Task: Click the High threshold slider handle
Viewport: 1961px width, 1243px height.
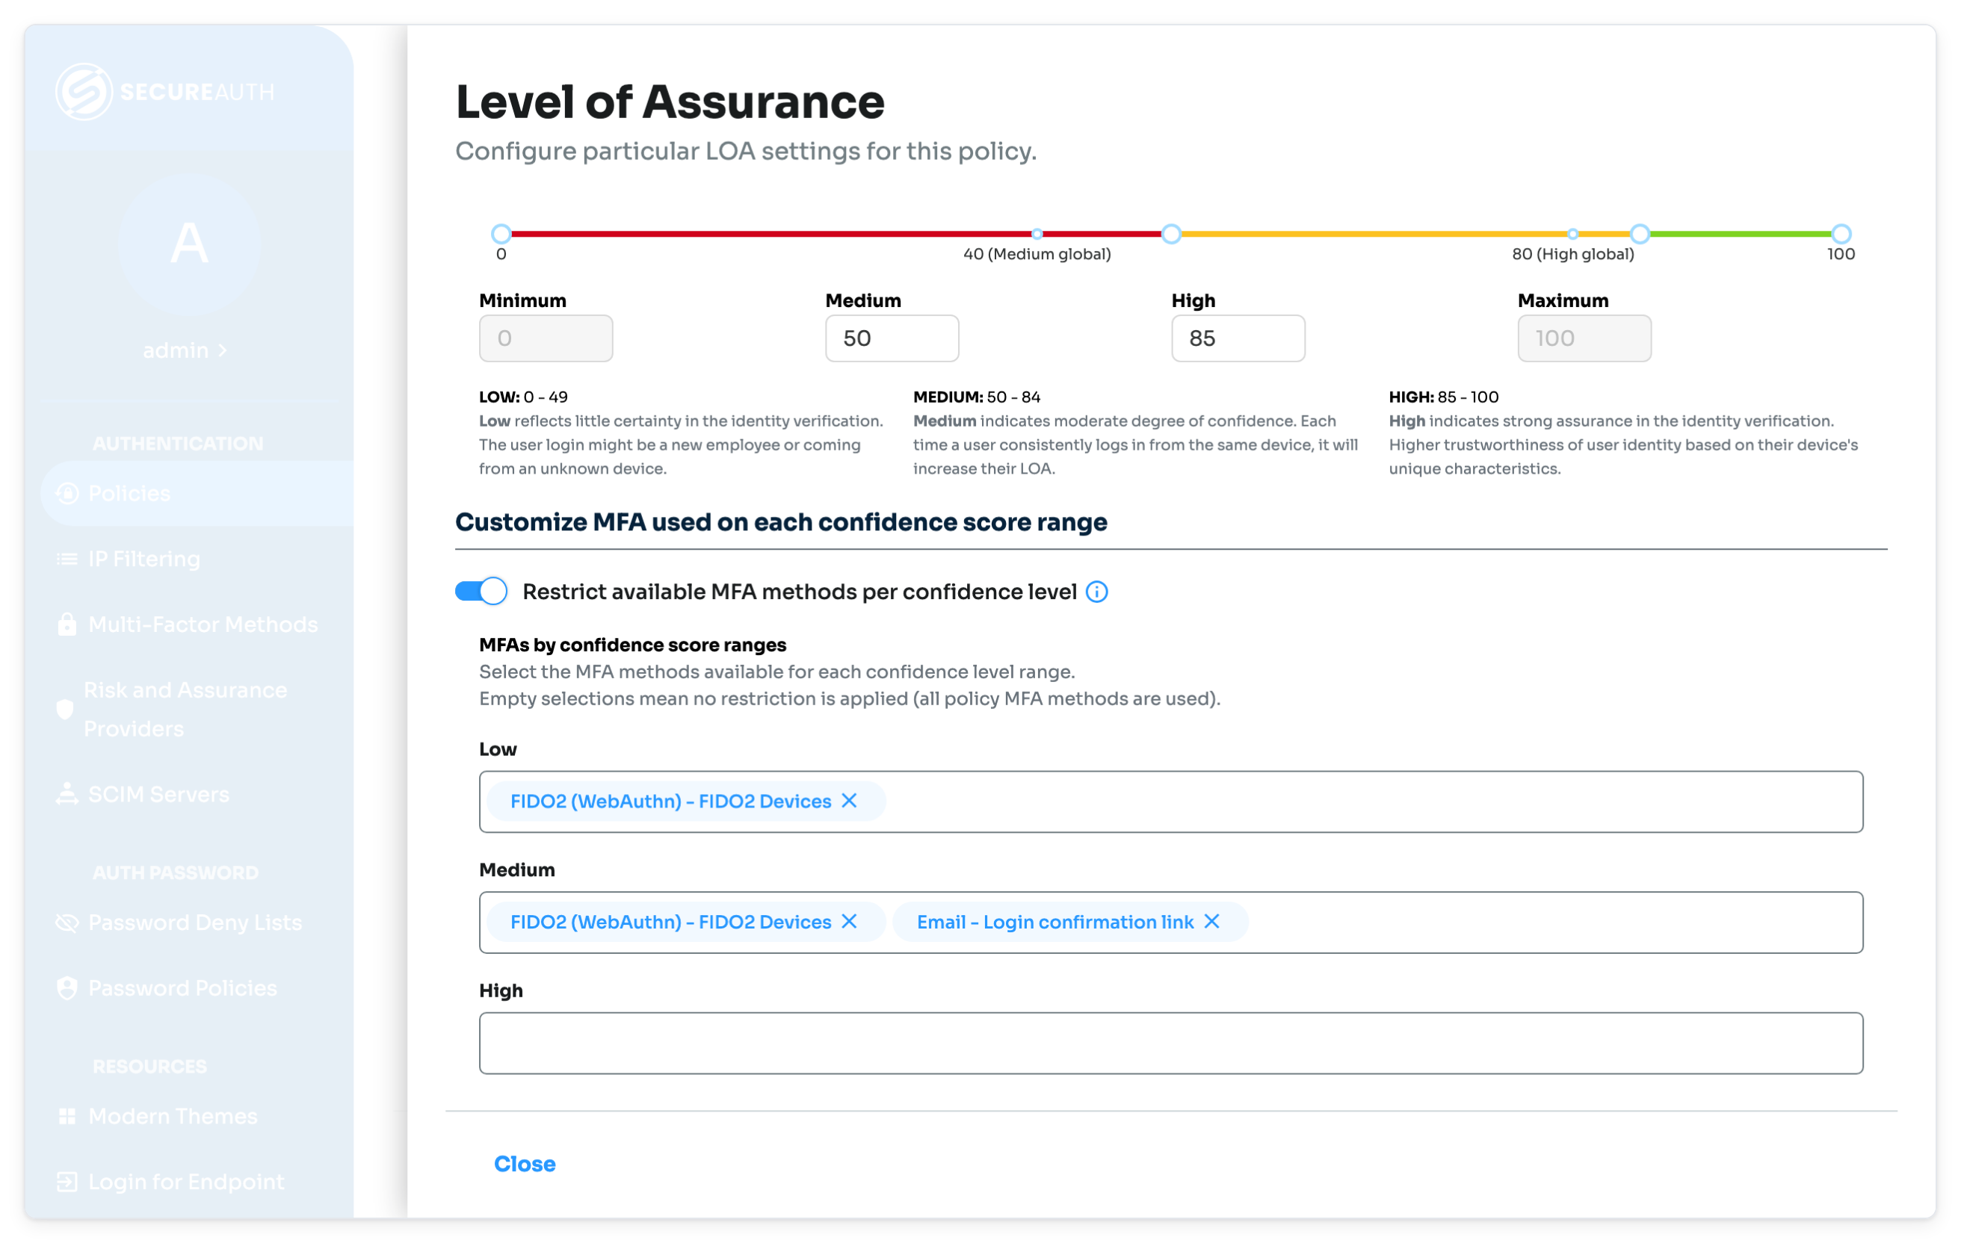Action: click(x=1640, y=235)
